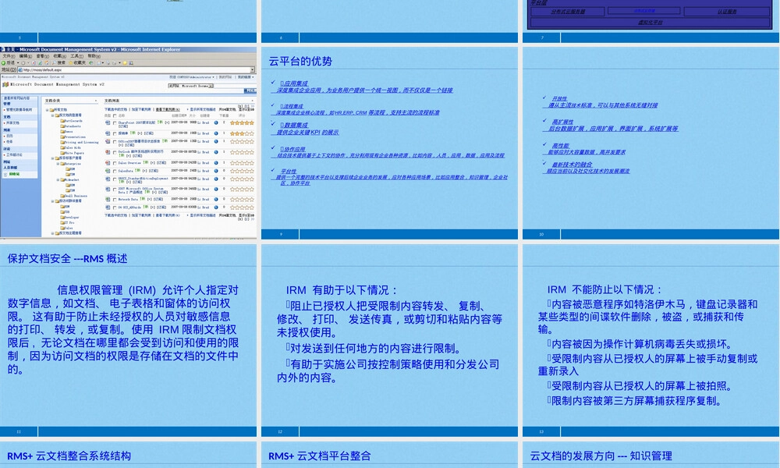
Task: Select the Pricing and Licensing folder
Action: 81,142
